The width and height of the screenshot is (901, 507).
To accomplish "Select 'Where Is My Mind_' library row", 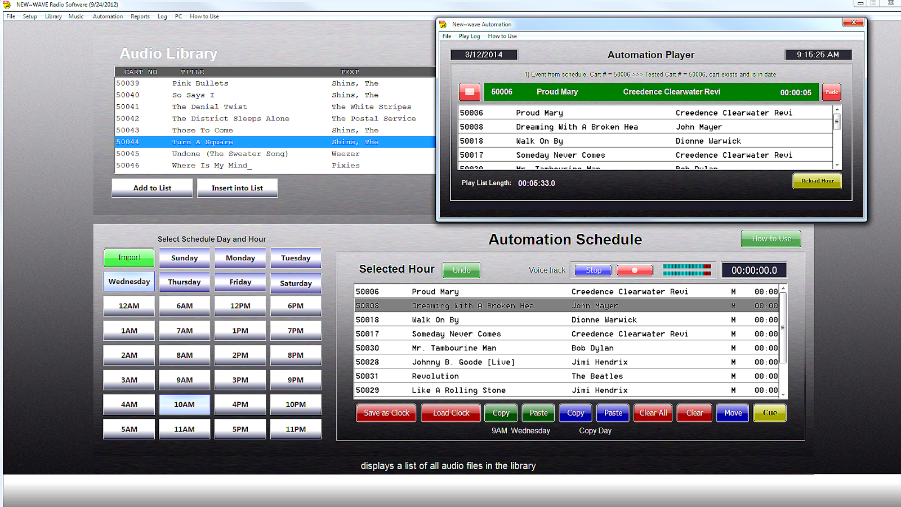I will click(275, 166).
